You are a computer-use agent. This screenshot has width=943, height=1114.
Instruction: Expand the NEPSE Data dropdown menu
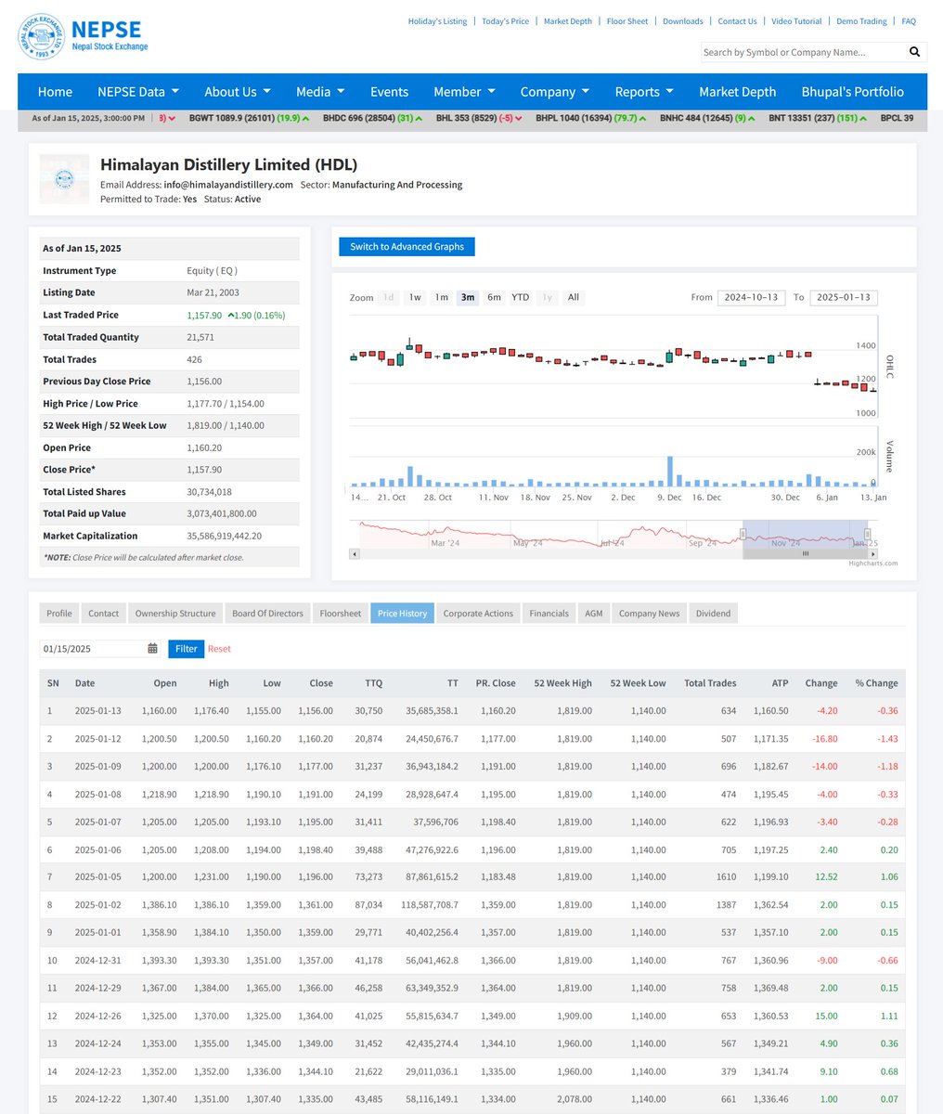click(137, 91)
